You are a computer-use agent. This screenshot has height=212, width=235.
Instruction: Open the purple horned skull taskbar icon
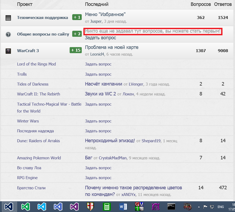(156, 207)
